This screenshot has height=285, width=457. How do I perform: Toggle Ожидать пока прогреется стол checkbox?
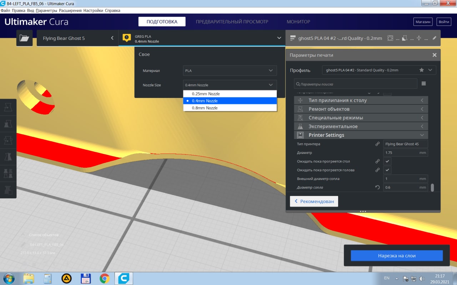[x=387, y=161]
